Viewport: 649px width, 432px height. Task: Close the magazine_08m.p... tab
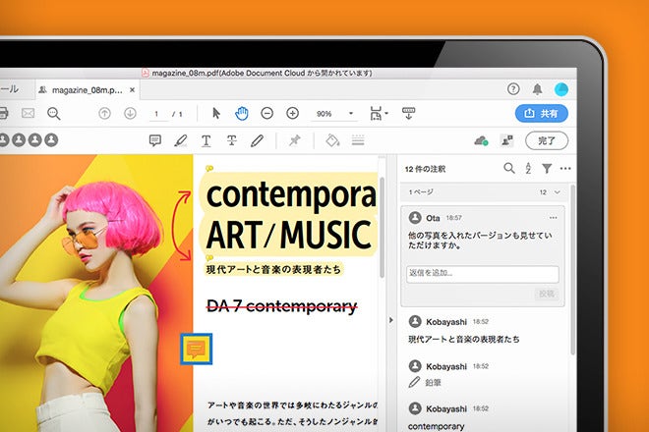[132, 89]
